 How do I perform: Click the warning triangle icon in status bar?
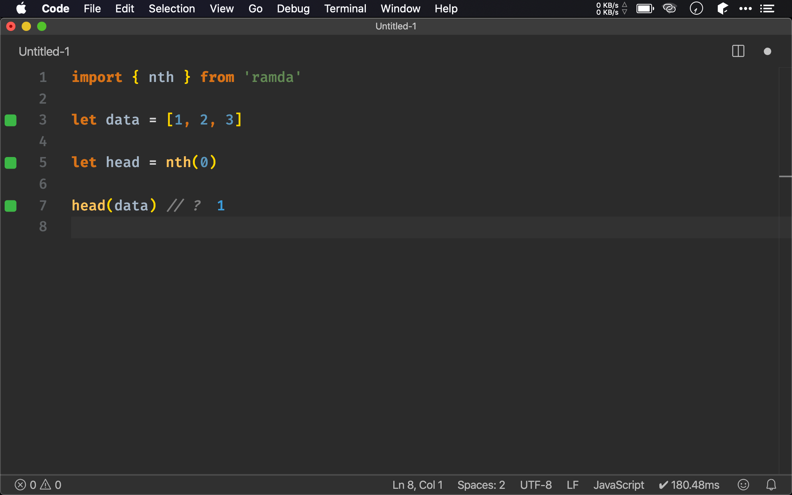click(46, 484)
